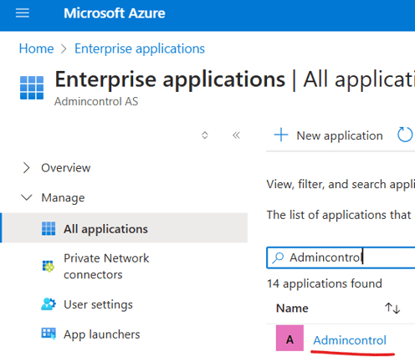
Task: Open User settings menu item
Action: [98, 304]
